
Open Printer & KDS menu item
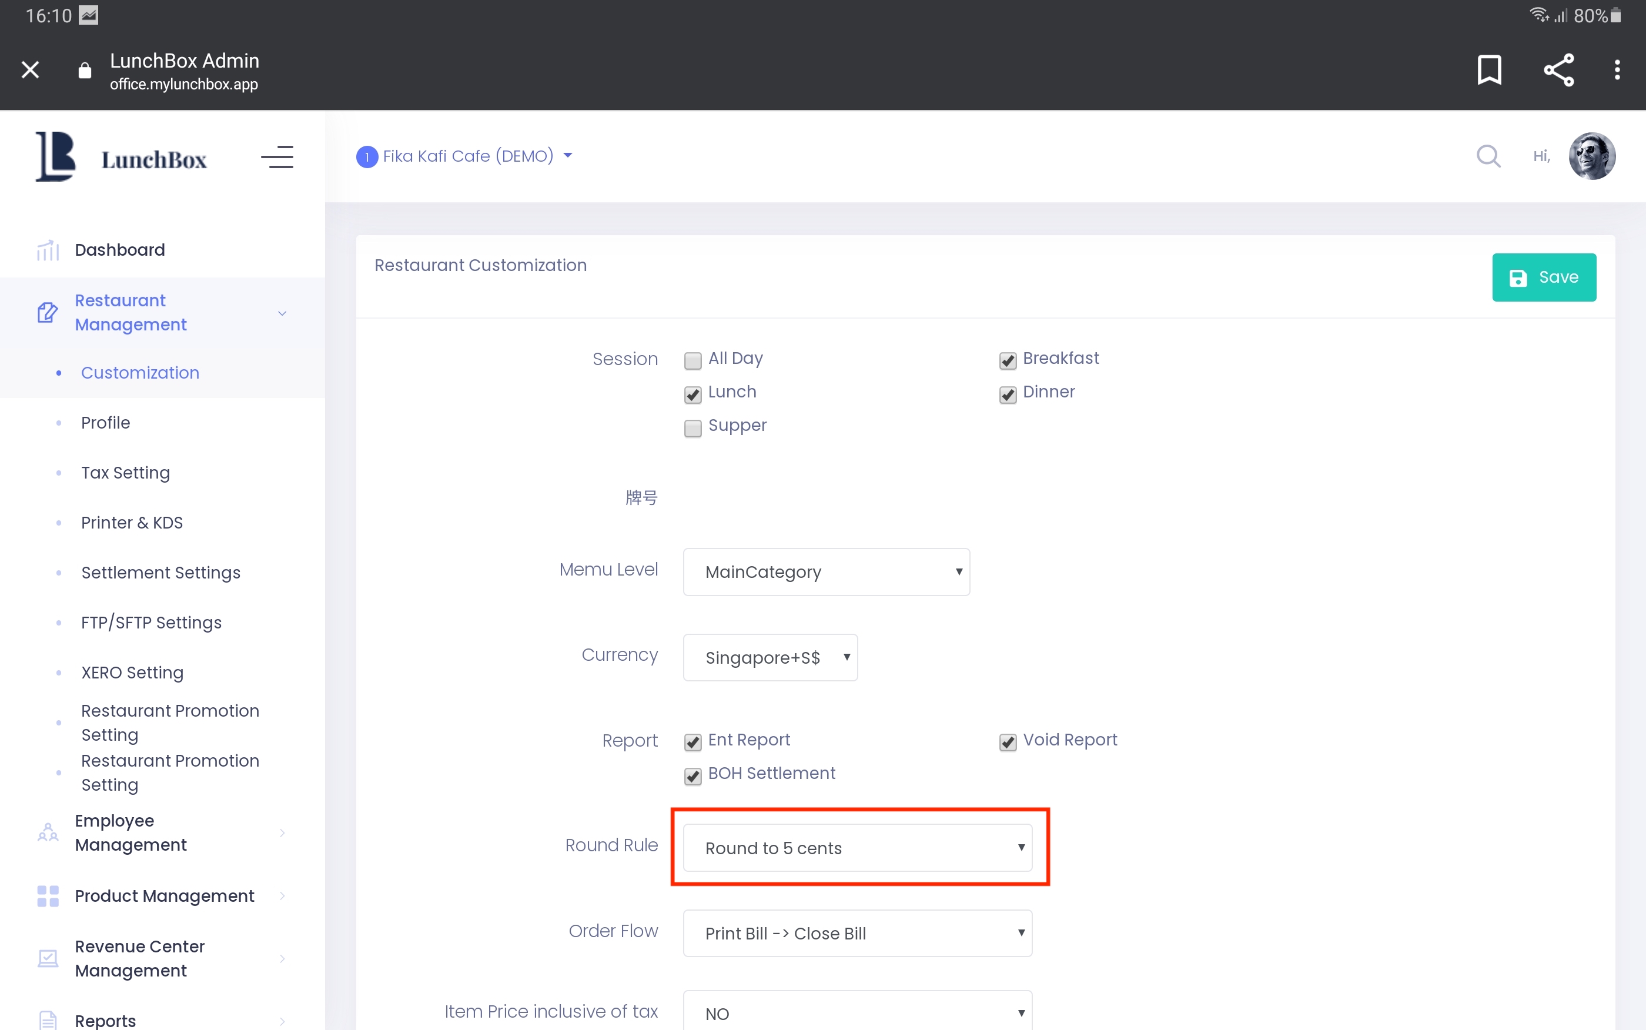click(x=132, y=523)
